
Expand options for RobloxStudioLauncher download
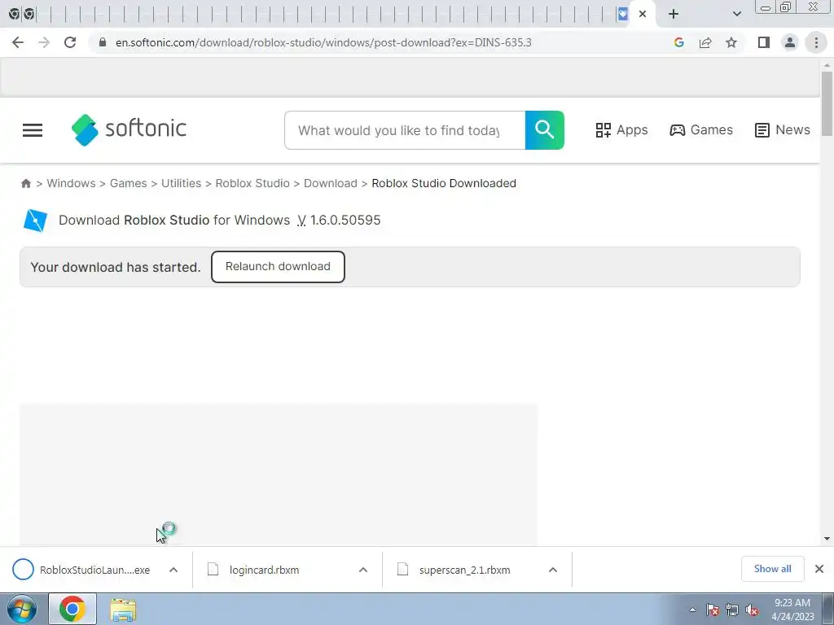pyautogui.click(x=173, y=570)
